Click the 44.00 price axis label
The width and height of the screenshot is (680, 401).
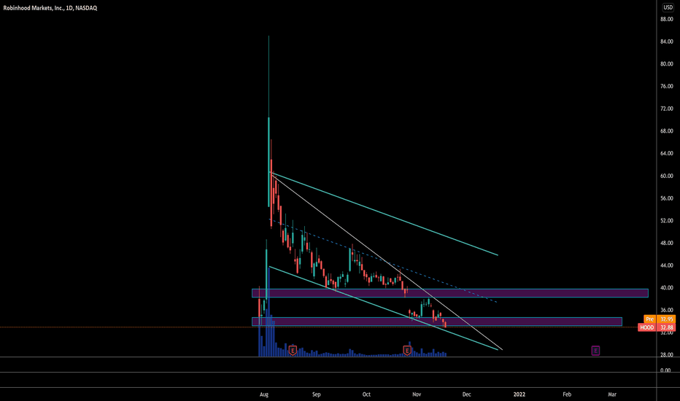(667, 265)
